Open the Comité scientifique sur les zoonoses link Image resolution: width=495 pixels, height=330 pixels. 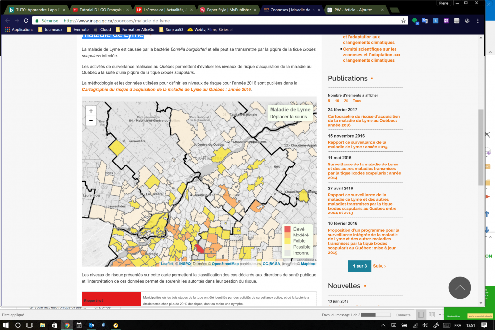click(x=371, y=54)
